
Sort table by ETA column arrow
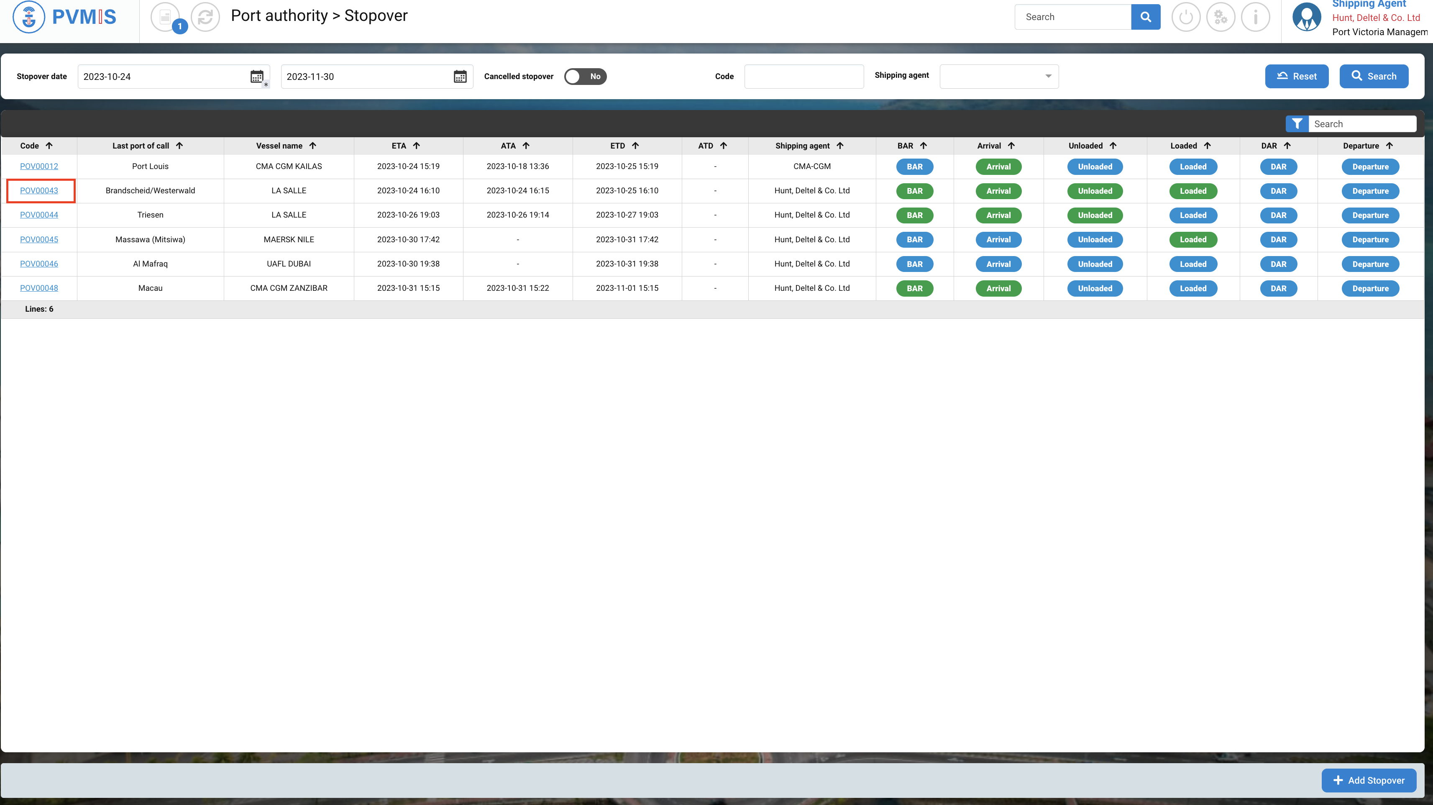416,146
